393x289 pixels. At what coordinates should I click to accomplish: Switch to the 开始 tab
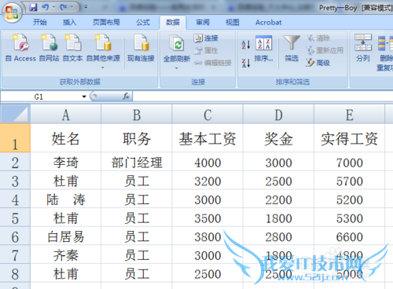(40, 22)
